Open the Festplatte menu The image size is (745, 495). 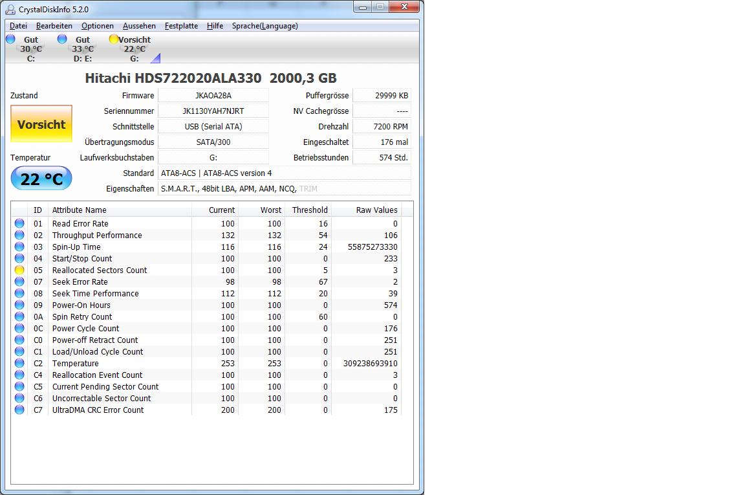tap(181, 26)
